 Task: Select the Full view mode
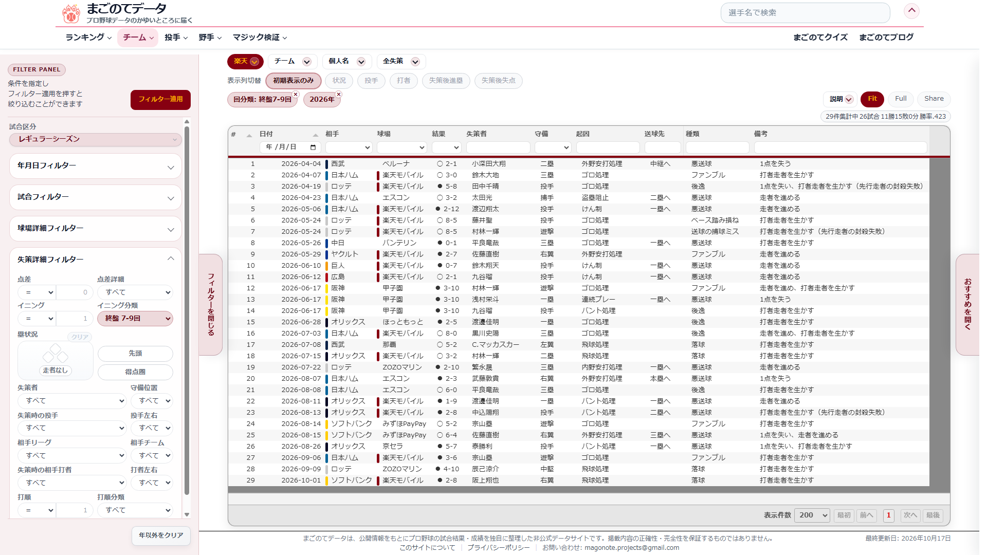901,99
